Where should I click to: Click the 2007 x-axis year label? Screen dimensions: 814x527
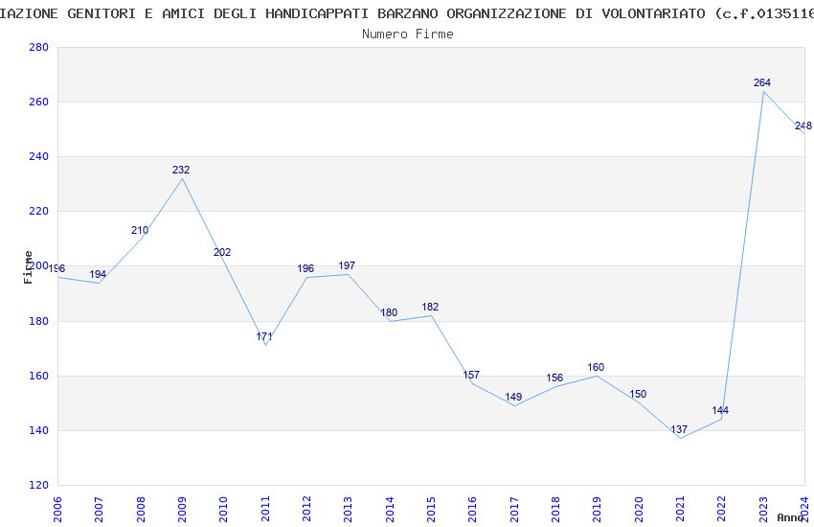(99, 510)
